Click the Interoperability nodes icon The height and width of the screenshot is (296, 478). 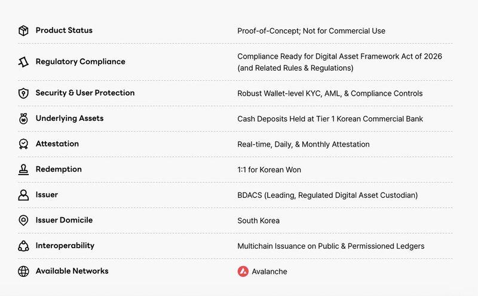tap(23, 246)
